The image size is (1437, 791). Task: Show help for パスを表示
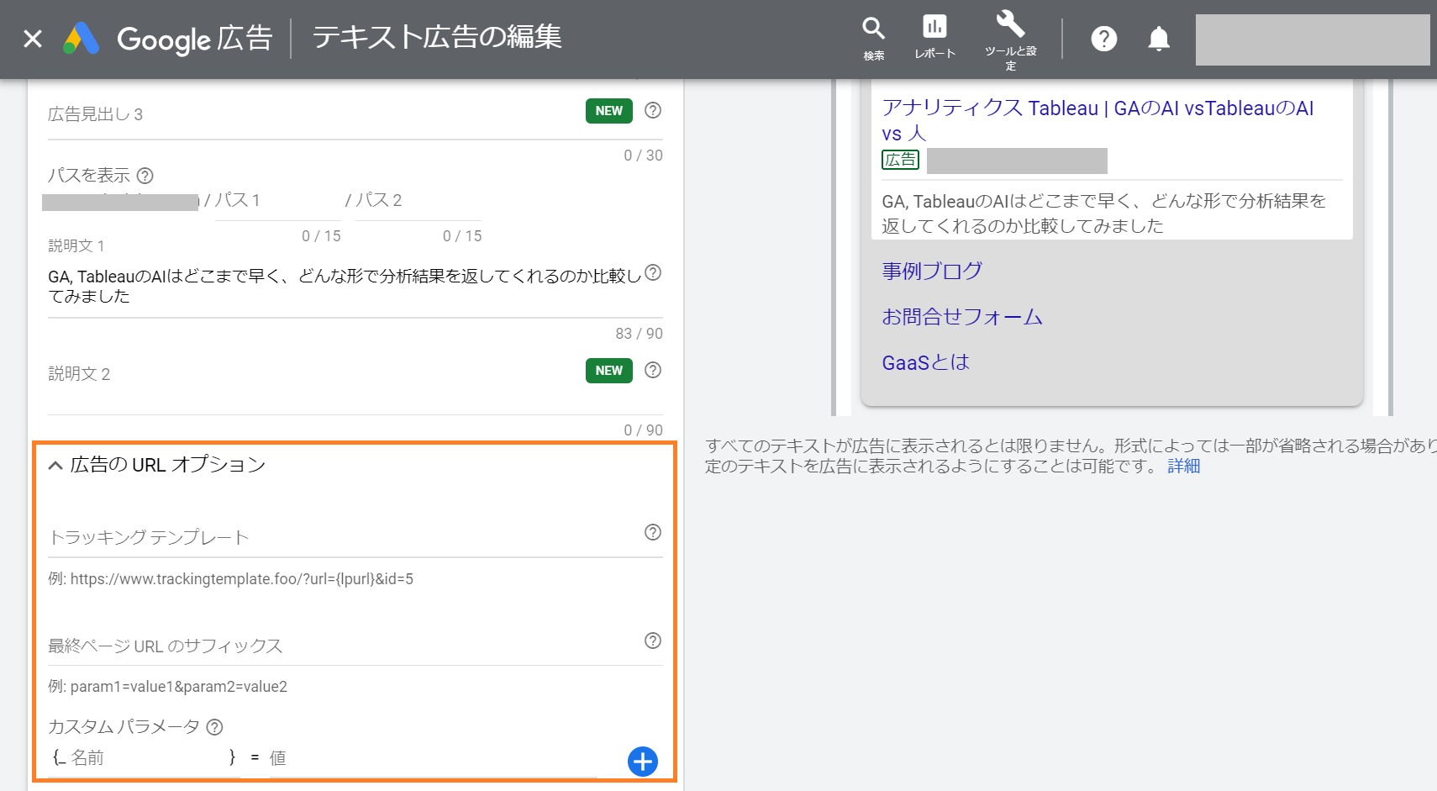[x=145, y=176]
